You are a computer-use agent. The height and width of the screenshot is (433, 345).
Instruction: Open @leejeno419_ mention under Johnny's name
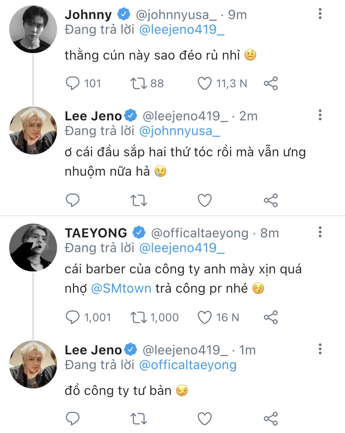coord(182,30)
